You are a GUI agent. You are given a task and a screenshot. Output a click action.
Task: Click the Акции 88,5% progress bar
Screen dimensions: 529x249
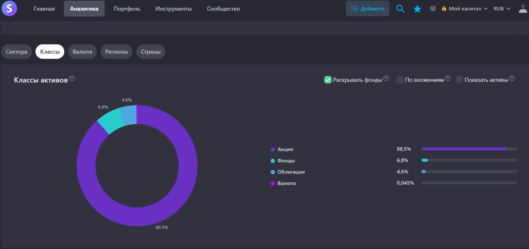click(x=469, y=149)
